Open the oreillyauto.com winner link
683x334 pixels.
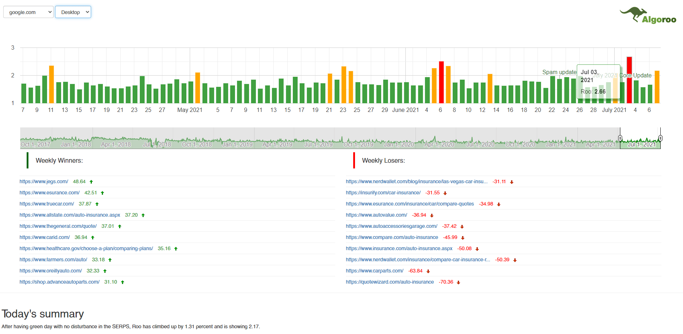pos(51,271)
